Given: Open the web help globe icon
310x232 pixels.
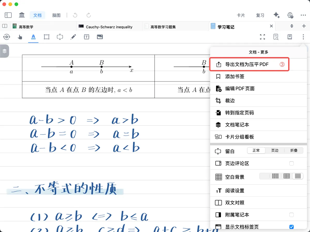Looking at the screenshot, I should 290,15.
